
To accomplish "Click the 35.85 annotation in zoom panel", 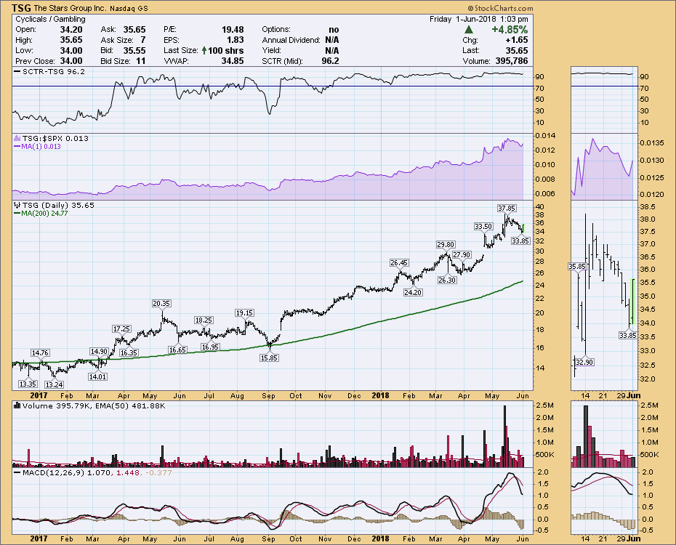I will tap(577, 266).
